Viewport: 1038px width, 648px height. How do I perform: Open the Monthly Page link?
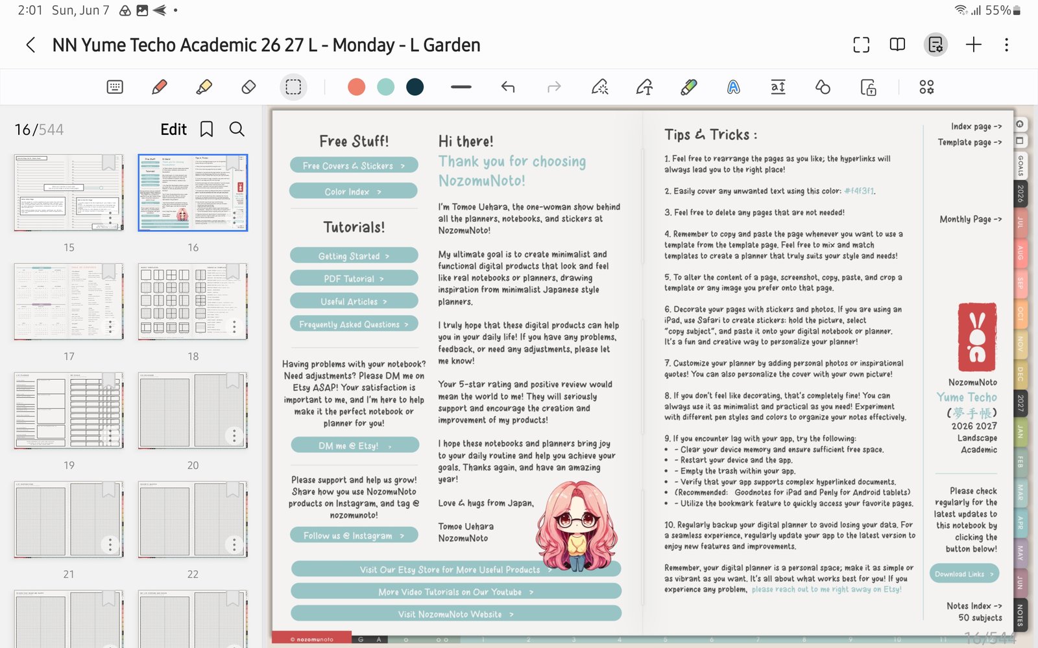[971, 219]
